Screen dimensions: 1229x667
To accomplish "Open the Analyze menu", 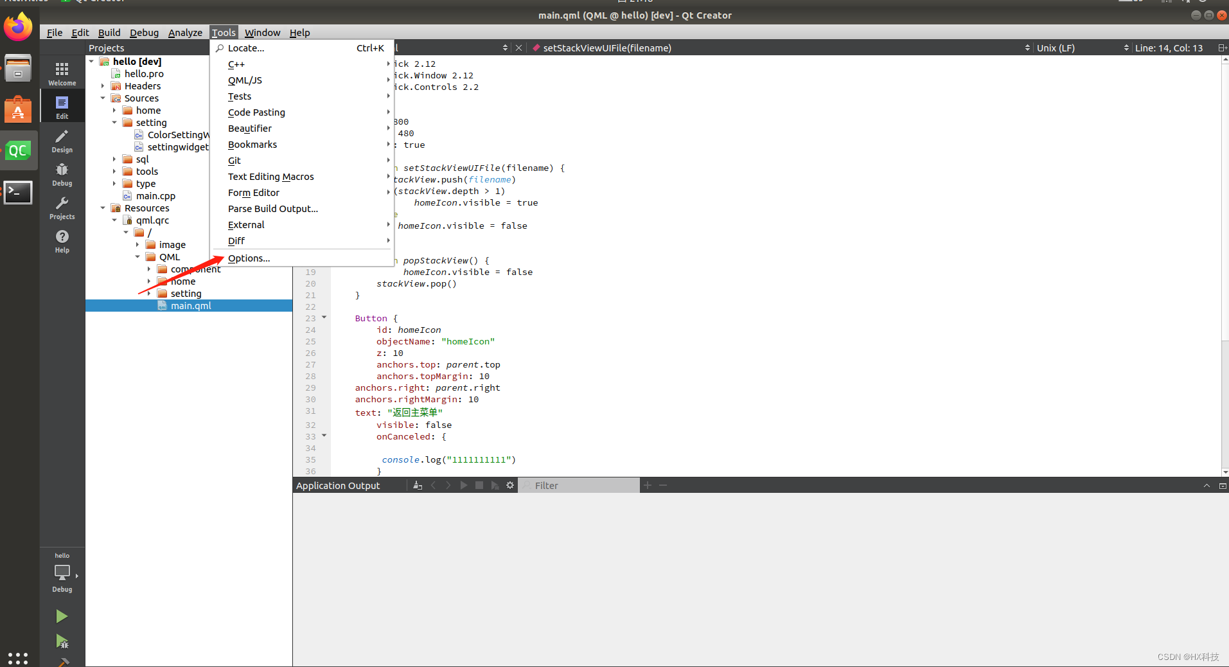I will click(185, 33).
